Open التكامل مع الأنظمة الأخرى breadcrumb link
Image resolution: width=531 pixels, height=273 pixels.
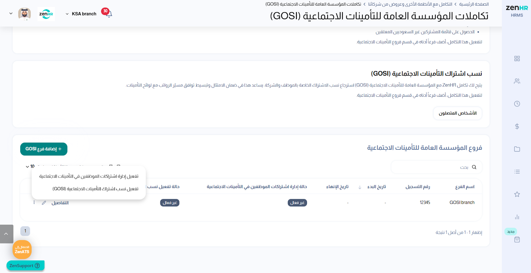(410, 4)
